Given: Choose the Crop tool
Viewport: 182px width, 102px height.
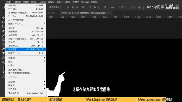Looking at the screenshot, I should [x=3, y=26].
